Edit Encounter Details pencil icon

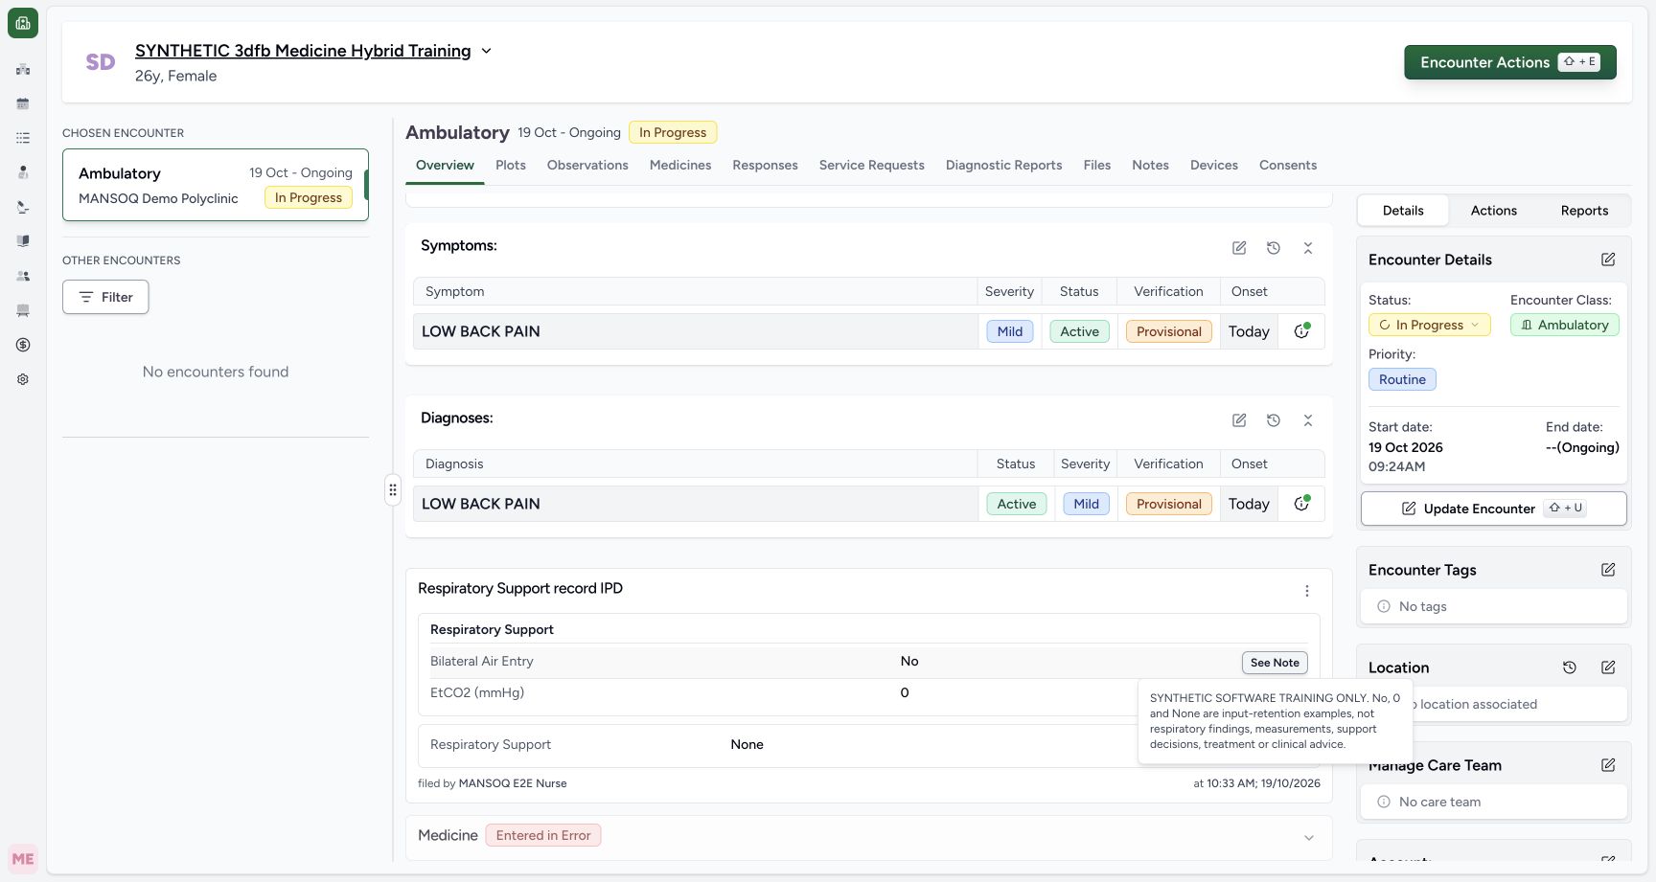[1608, 260]
